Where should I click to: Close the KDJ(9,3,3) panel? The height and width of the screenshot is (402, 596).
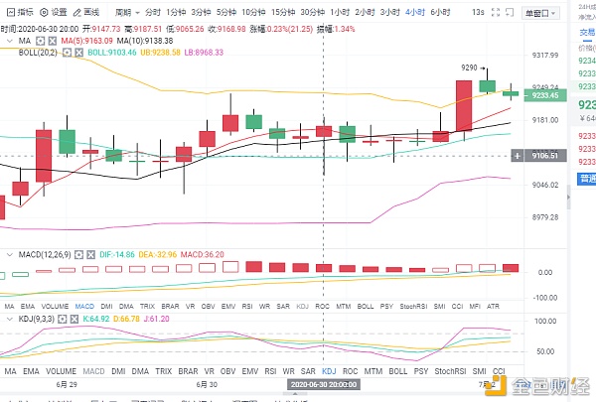[x=74, y=319]
